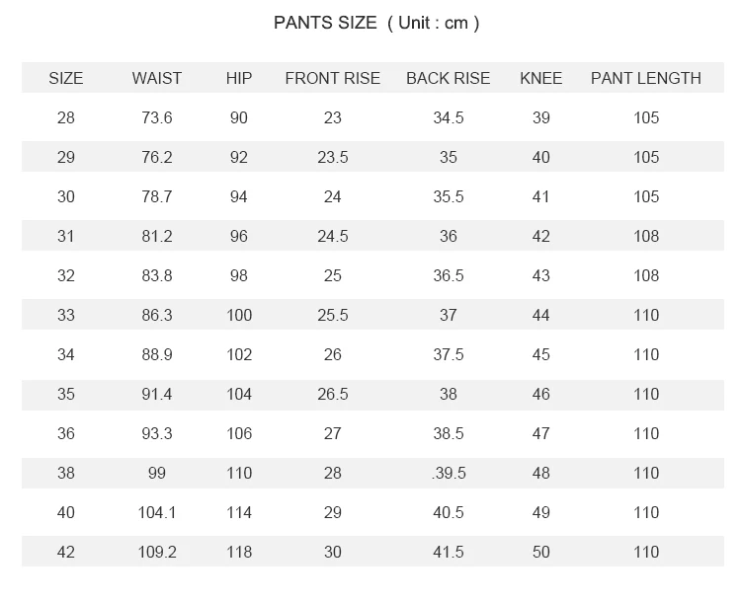Select waist value 104.1

pos(157,512)
